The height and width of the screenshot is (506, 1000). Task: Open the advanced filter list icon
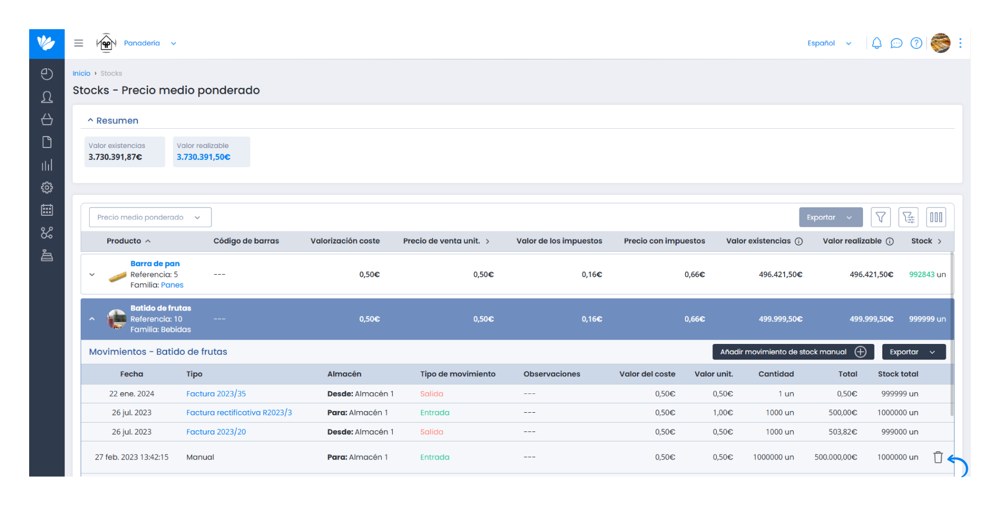tap(908, 217)
